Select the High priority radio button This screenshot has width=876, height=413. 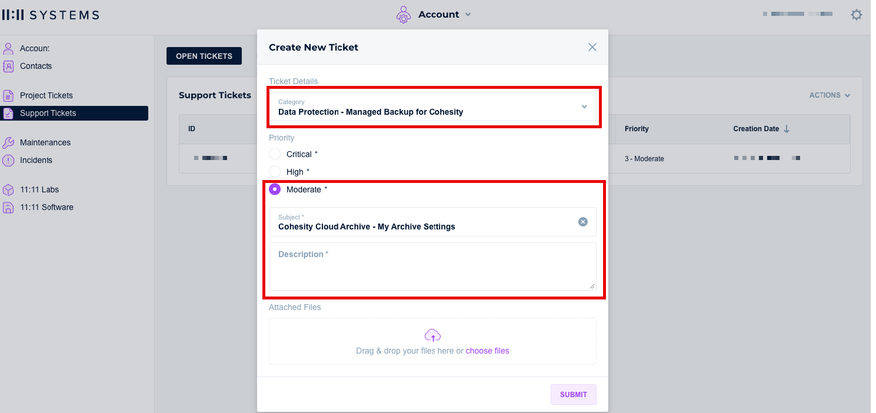pyautogui.click(x=275, y=172)
